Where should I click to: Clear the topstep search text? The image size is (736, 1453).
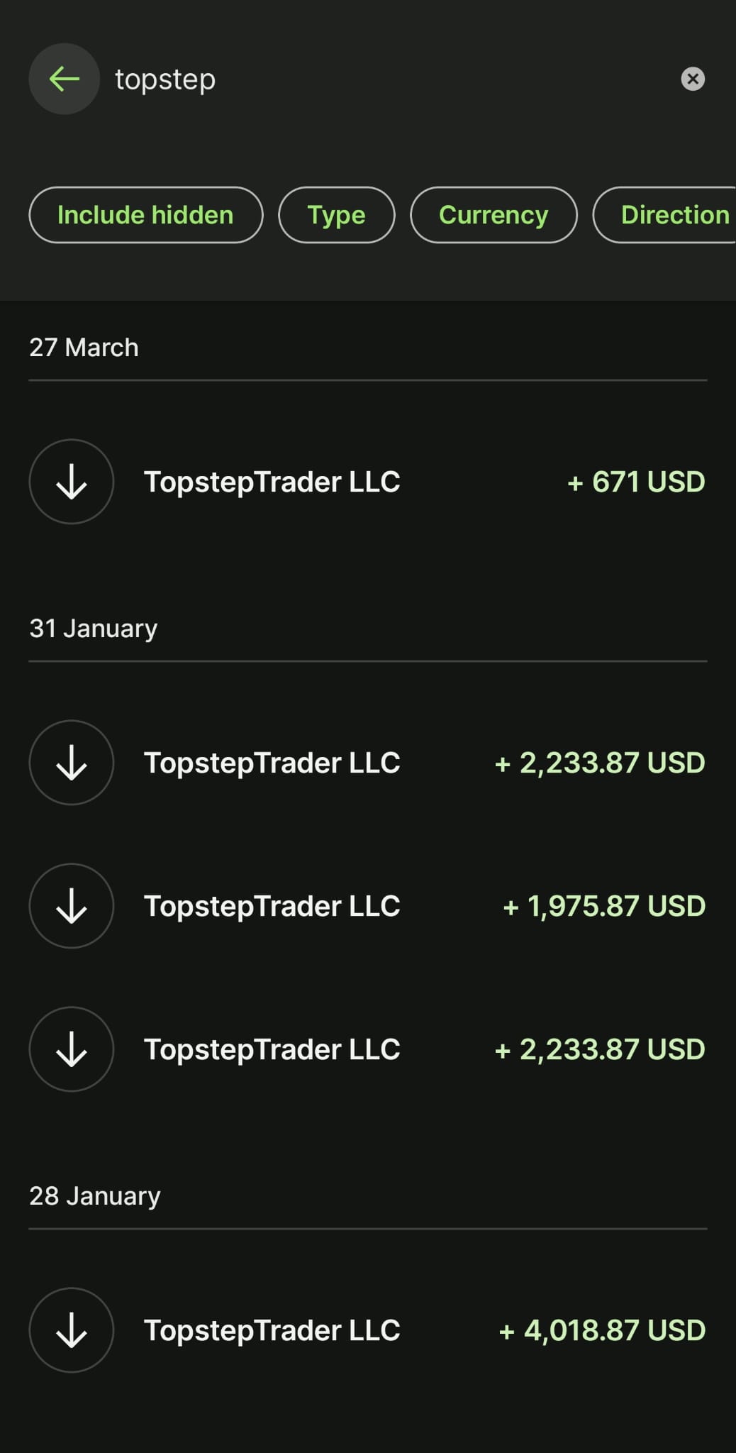pos(693,79)
